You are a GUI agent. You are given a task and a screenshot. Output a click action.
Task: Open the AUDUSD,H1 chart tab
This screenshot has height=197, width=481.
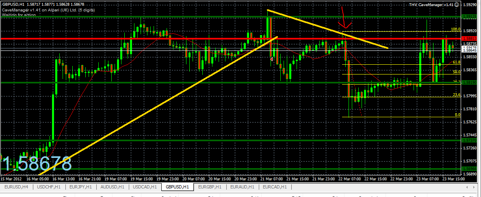tap(113, 186)
